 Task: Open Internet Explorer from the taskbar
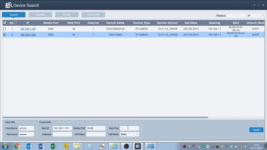(114, 146)
